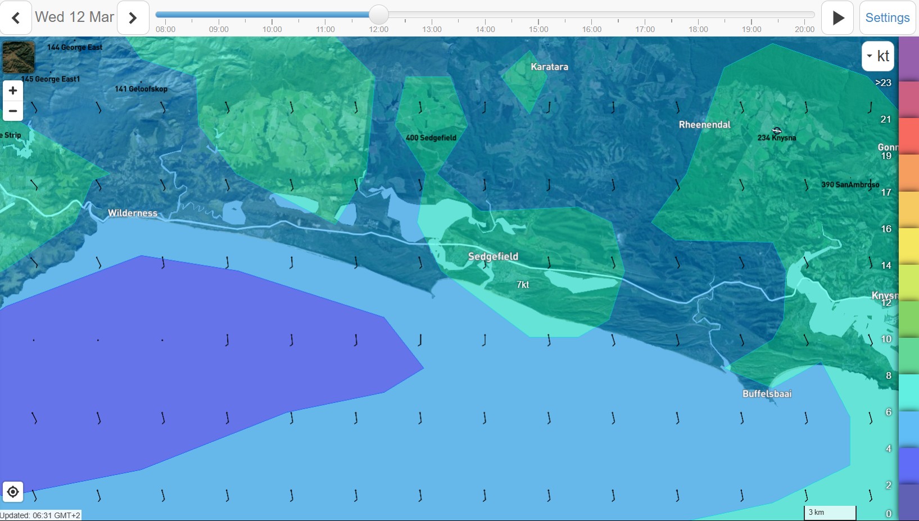The width and height of the screenshot is (919, 521).
Task: Go to the next day arrow
Action: (133, 18)
